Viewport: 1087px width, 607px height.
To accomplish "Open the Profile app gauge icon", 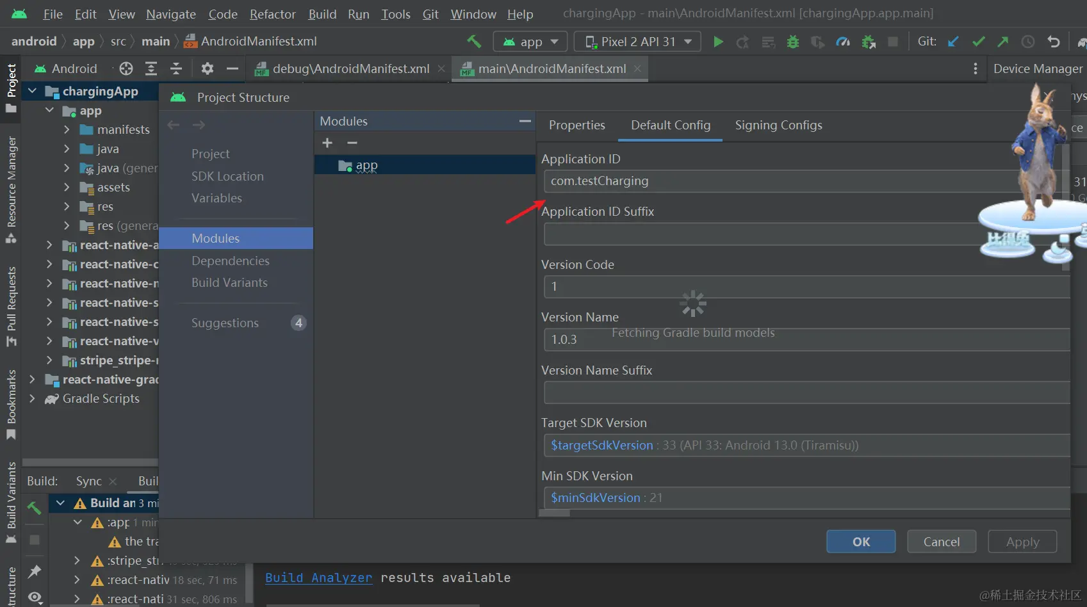I will tap(843, 42).
